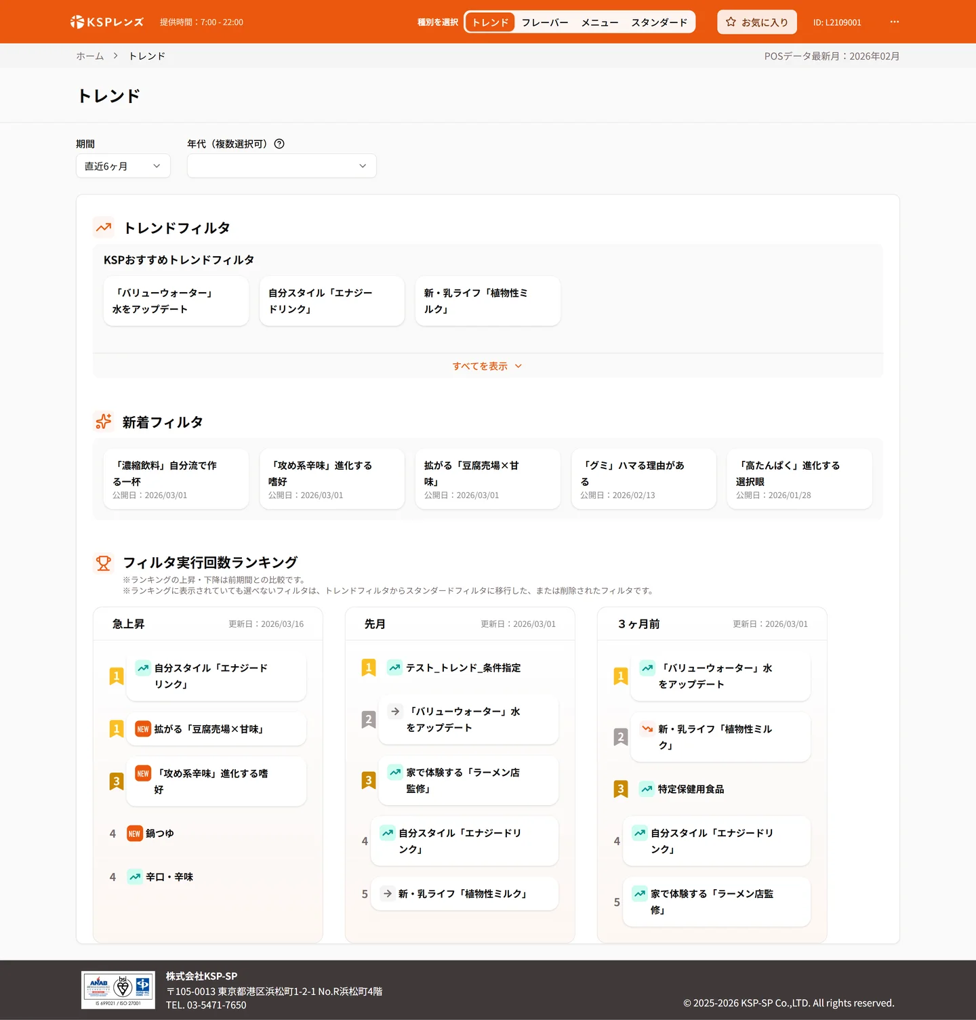Image resolution: width=976 pixels, height=1020 pixels.
Task: Open the 「グミ」ハマる理由がある new filter card
Action: point(643,478)
